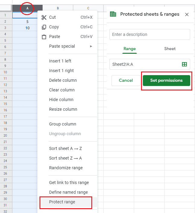
Task: Click the Sheet2!A:A range field
Action: point(145,64)
